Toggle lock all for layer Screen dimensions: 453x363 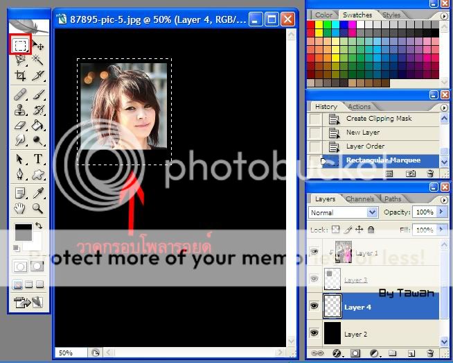click(371, 230)
